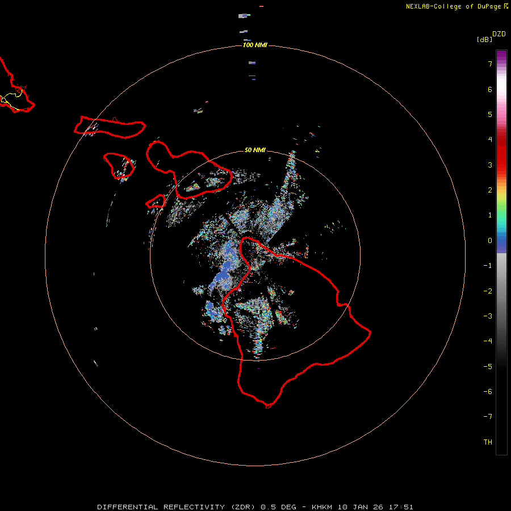
Task: Click the 100 NMI range ring label
Action: [255, 45]
